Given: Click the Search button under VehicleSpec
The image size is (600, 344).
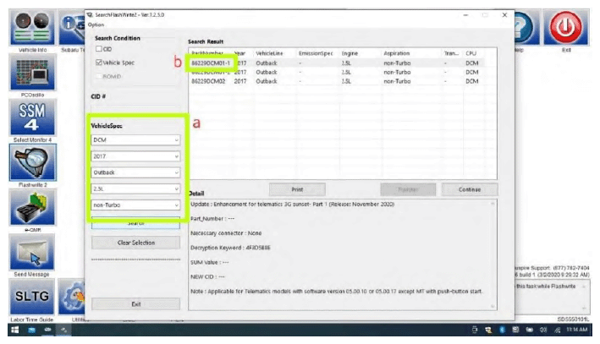Looking at the screenshot, I should click(136, 223).
